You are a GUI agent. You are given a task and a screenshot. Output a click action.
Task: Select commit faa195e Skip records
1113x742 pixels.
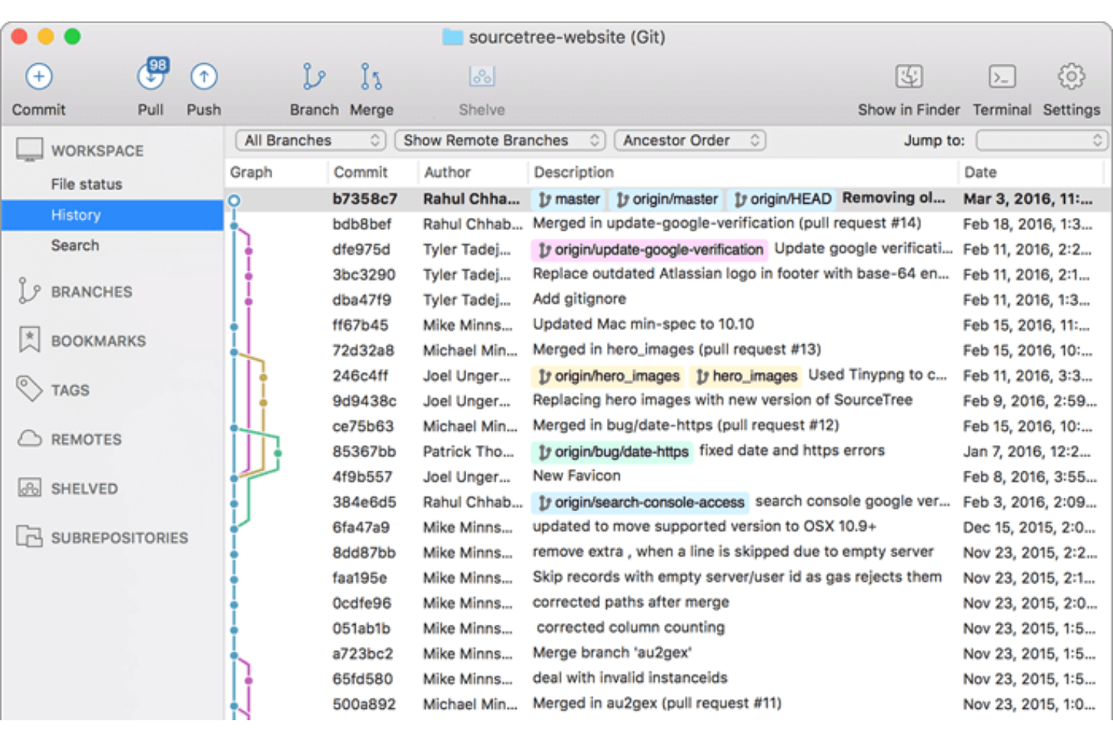[668, 578]
